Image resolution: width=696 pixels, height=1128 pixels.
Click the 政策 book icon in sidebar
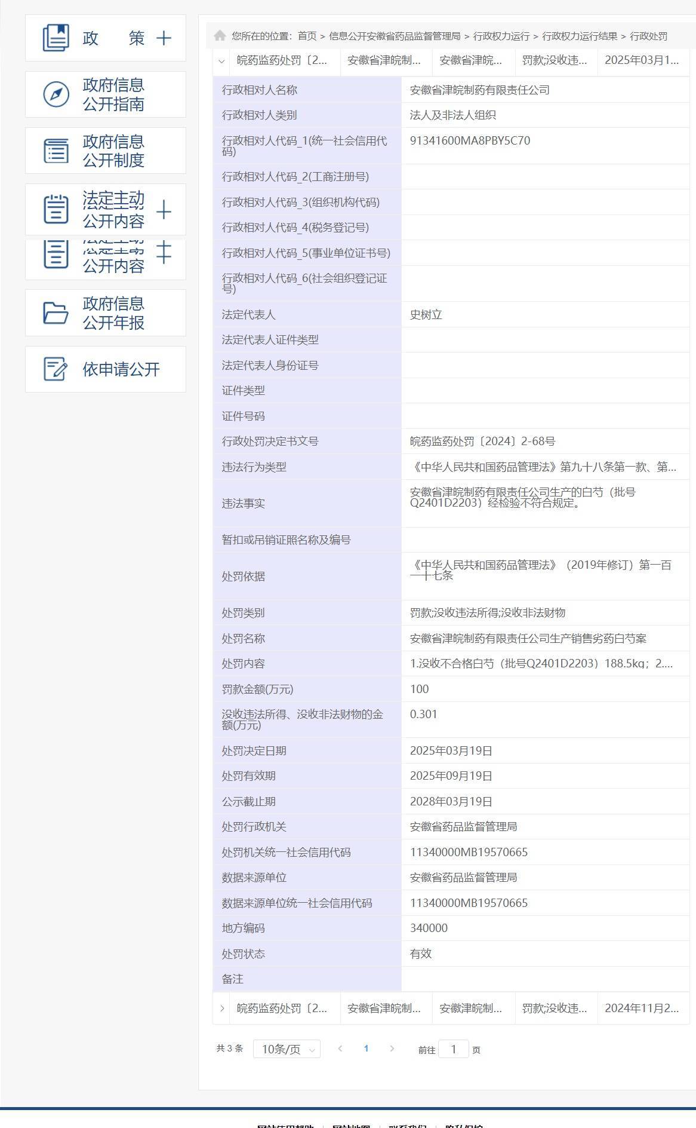pos(56,38)
